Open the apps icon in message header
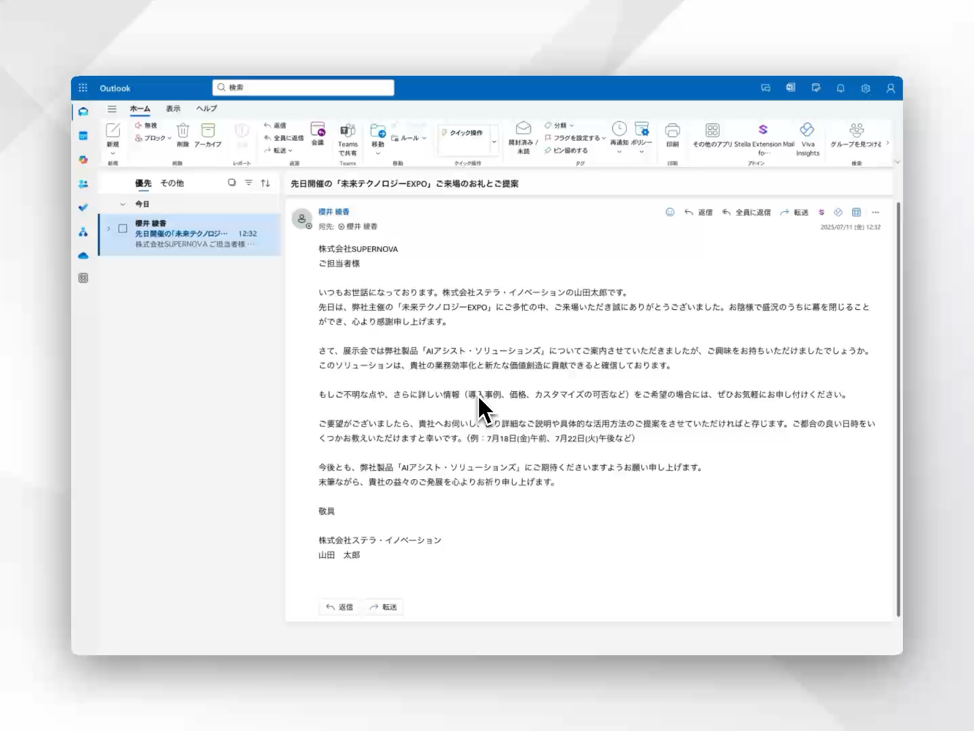The image size is (974, 731). click(x=856, y=212)
